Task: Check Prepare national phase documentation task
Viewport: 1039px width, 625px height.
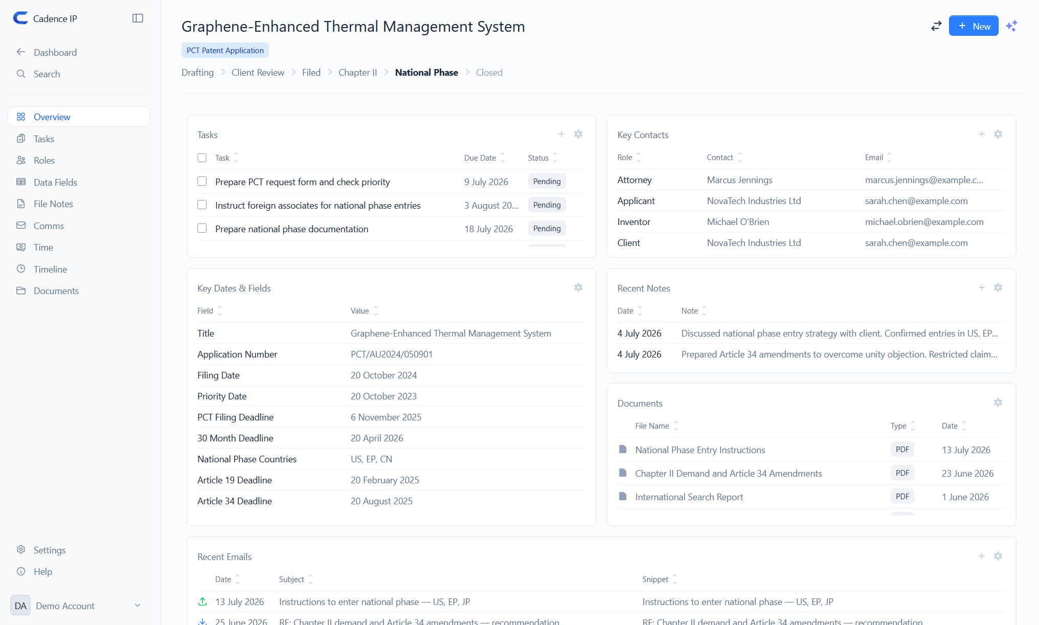Action: [x=202, y=228]
